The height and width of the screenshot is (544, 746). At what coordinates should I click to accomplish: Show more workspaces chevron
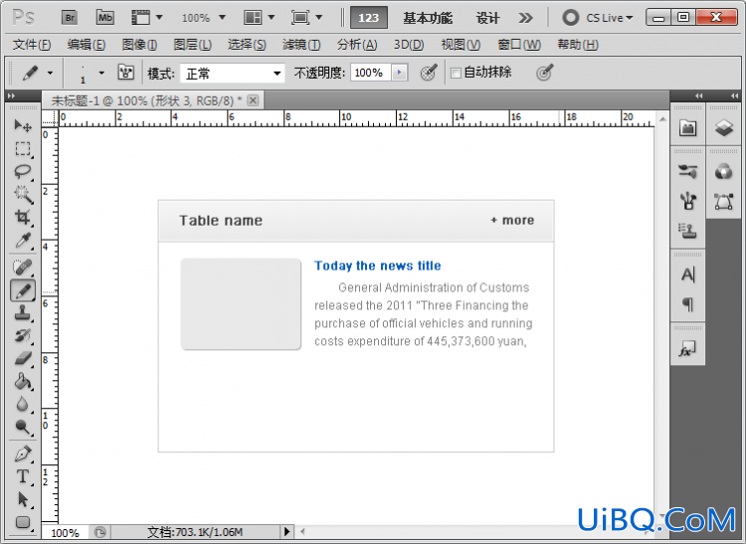click(525, 18)
